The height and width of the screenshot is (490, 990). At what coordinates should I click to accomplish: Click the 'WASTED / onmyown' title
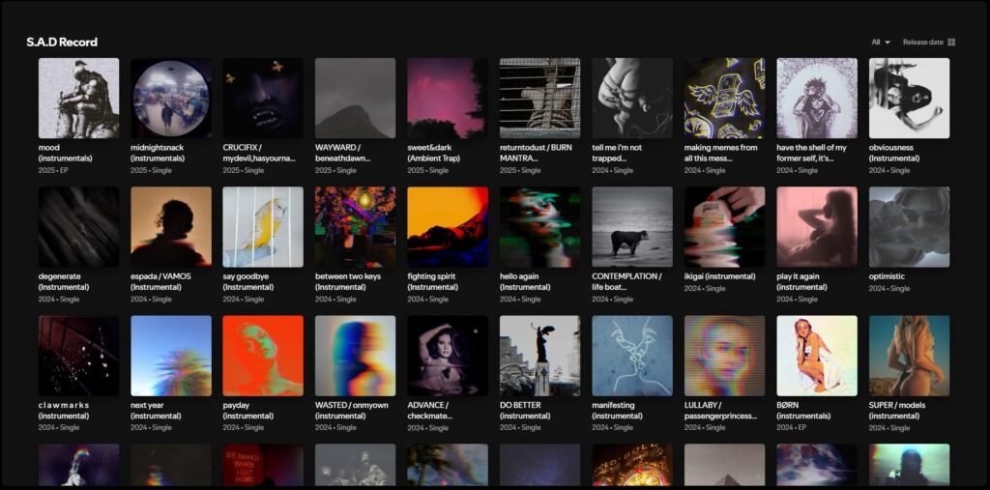[352, 405]
